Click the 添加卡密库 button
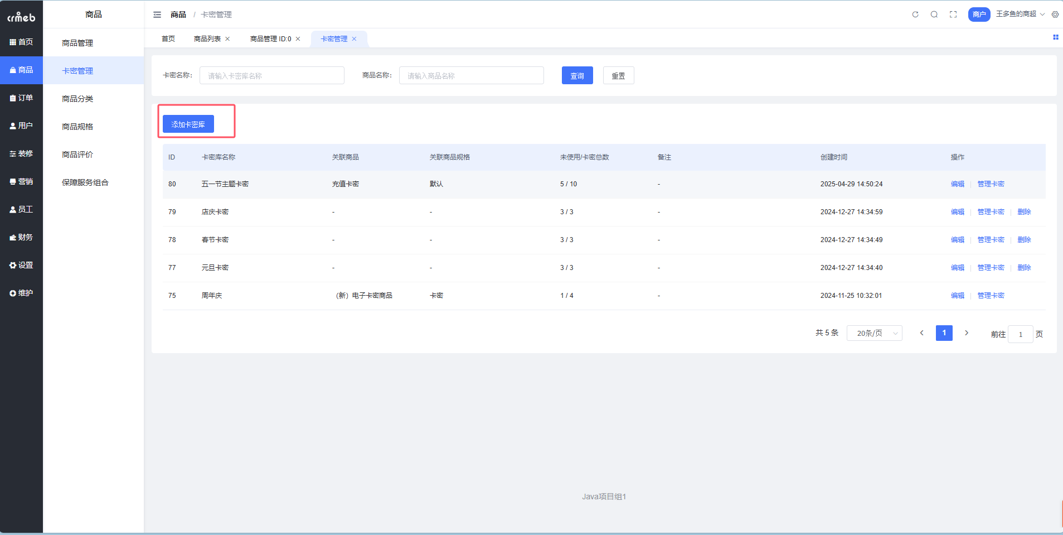 188,124
